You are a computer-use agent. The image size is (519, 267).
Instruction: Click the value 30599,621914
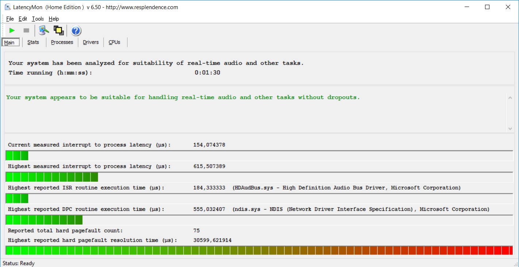[212, 240]
